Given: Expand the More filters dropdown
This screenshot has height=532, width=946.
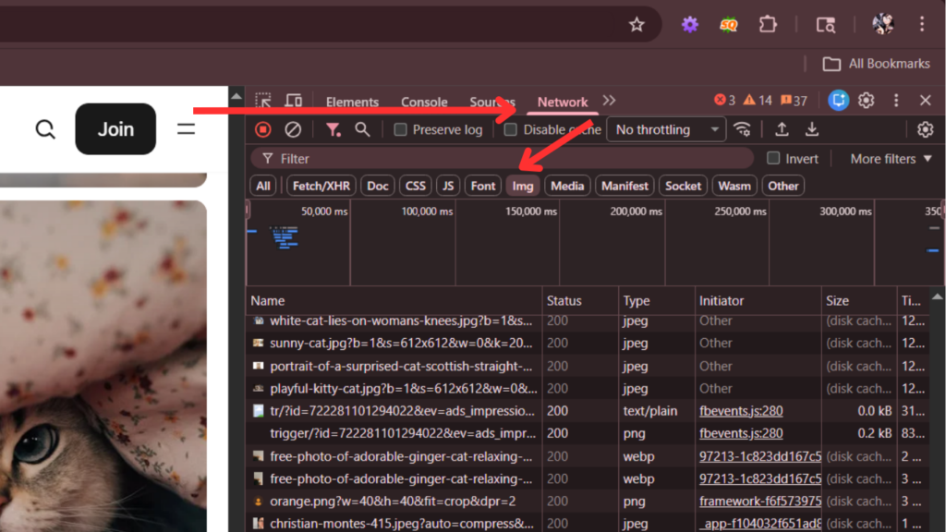Looking at the screenshot, I should point(891,159).
